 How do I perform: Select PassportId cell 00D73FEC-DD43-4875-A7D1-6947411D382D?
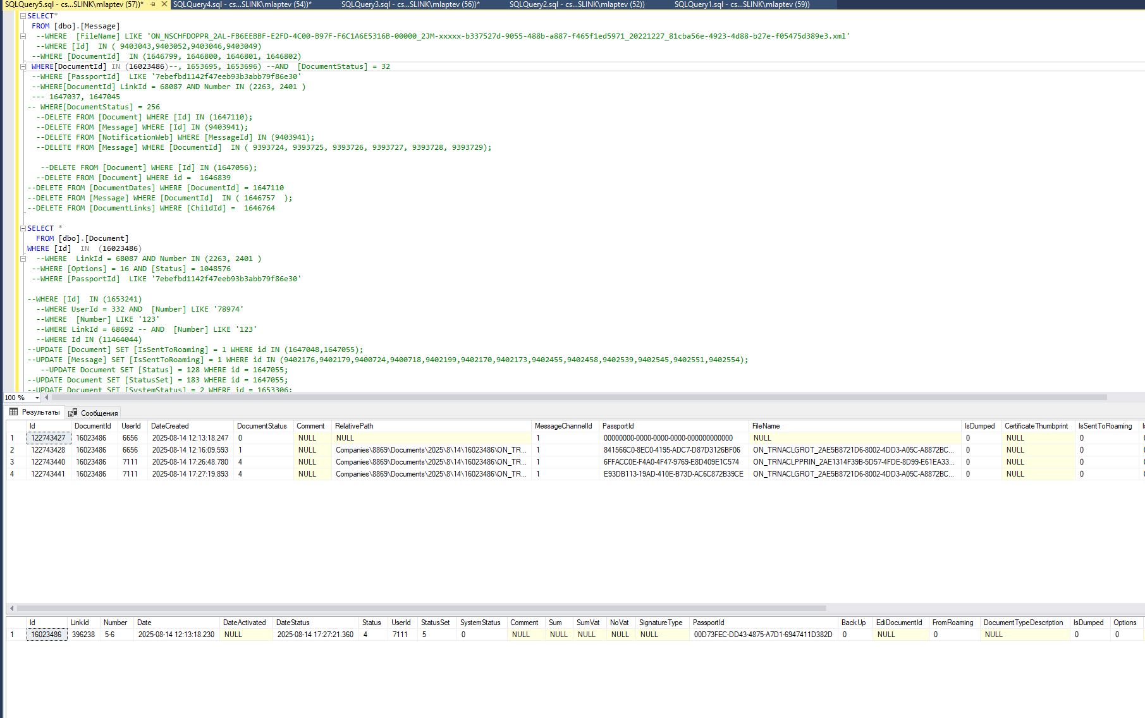tap(763, 635)
